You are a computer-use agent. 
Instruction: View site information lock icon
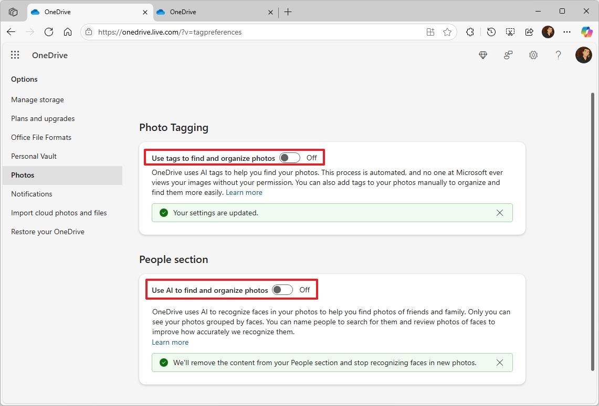point(89,32)
